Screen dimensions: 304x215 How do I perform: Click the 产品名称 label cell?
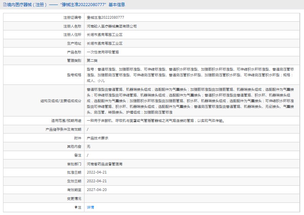click(x=44, y=52)
